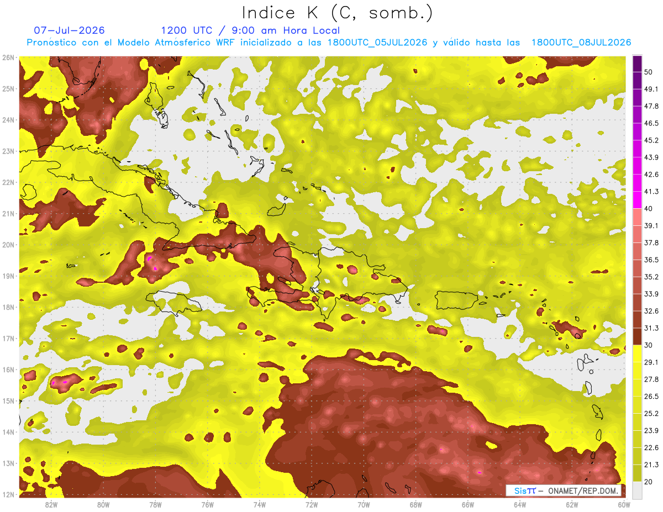Select the light gray swatch below 20
663x512 pixels.
tap(637, 490)
